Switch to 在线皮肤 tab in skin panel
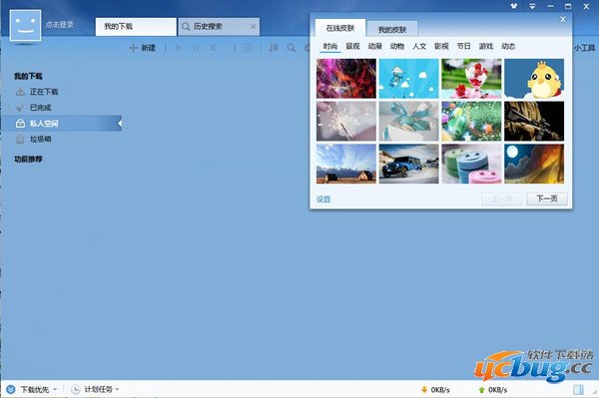This screenshot has height=398, width=599. click(340, 28)
